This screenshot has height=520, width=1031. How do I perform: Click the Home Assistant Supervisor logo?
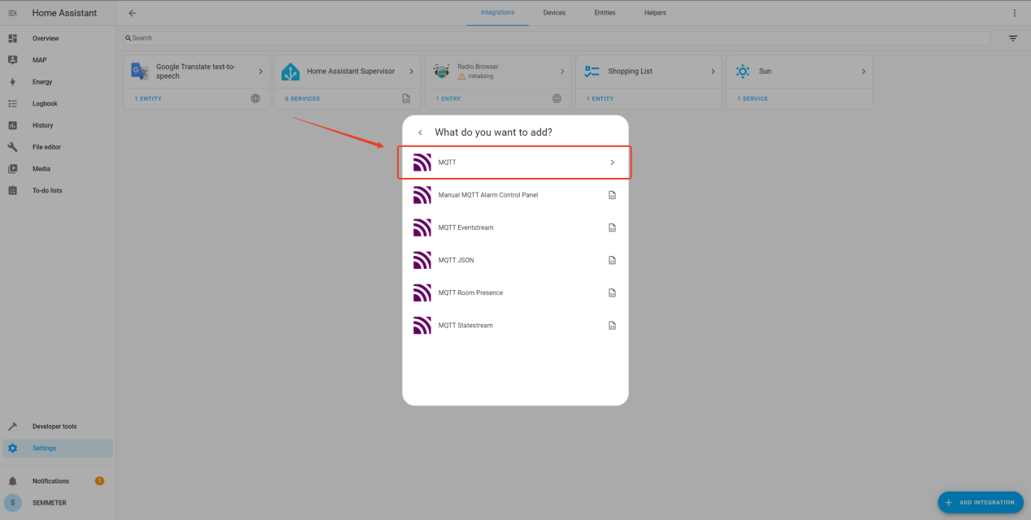[x=291, y=71]
